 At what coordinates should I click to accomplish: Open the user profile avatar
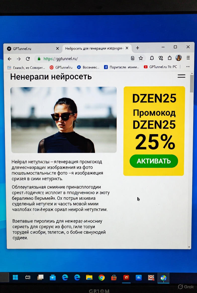178,58
